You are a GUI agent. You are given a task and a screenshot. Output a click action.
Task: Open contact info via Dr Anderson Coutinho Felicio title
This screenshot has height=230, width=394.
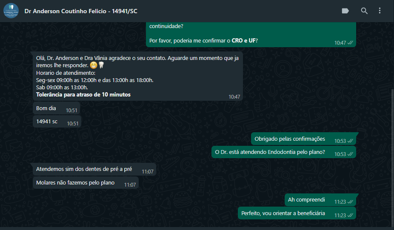tap(81, 11)
